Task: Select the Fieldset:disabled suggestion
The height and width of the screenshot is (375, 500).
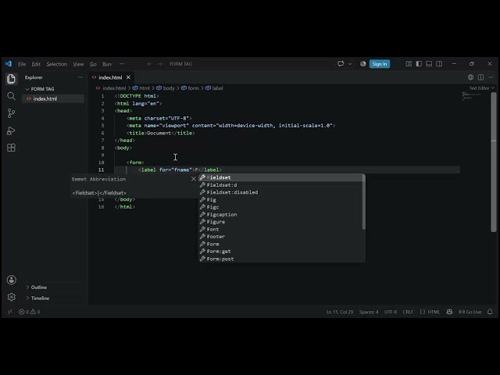Action: [x=281, y=192]
